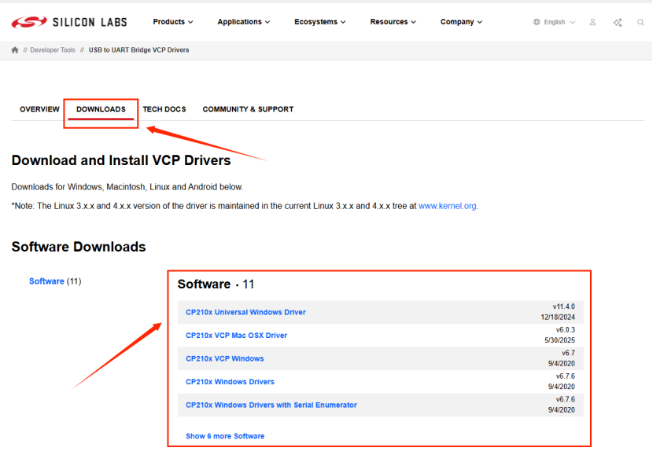Screen dimensions: 653x455
Task: Click the Silicon Labs logo
Action: [x=68, y=22]
